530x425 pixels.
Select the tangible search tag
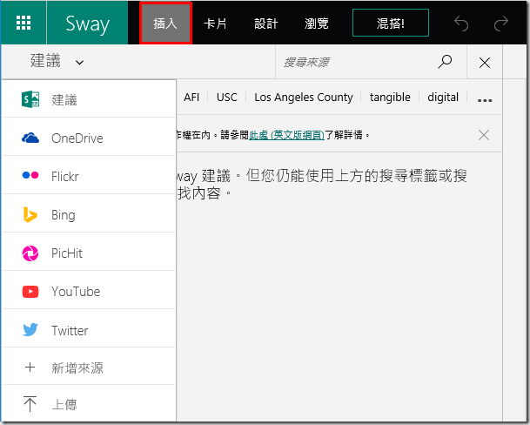click(x=390, y=98)
